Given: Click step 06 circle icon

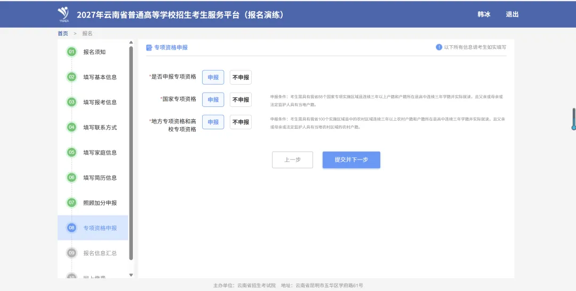Looking at the screenshot, I should pos(71,177).
